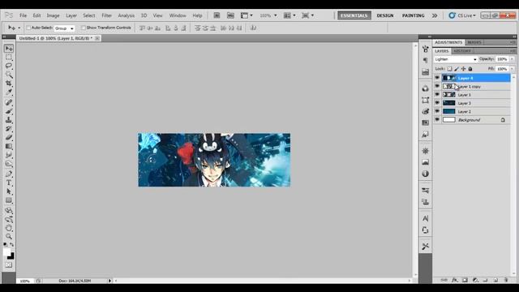Hide Layer 4 visibility eye
Screen dimensions: 519x292
tap(437, 78)
